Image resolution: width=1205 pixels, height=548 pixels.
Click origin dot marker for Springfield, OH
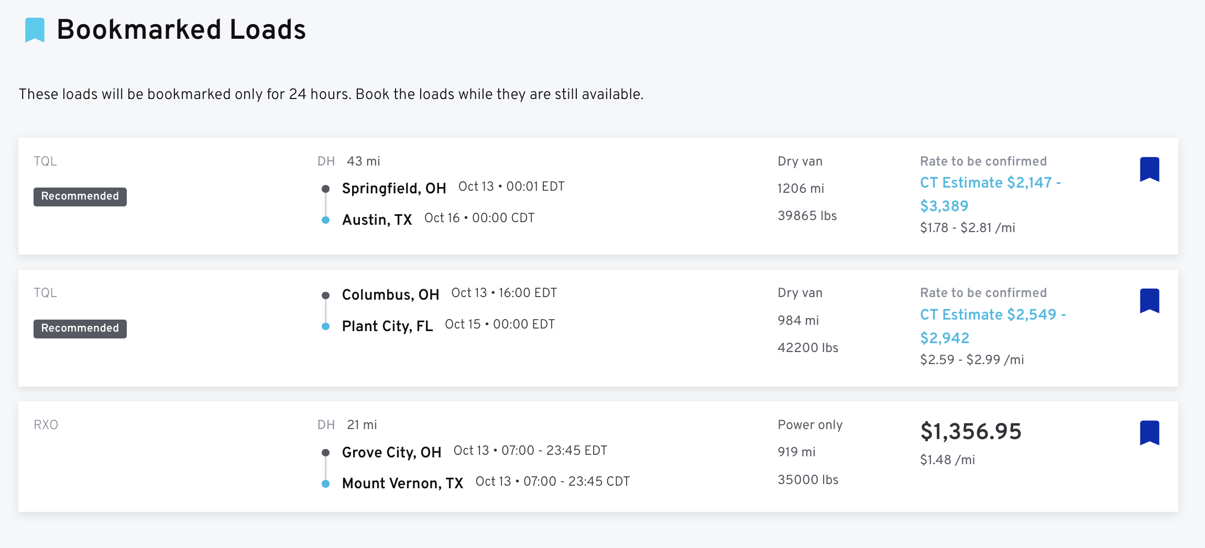click(x=325, y=189)
